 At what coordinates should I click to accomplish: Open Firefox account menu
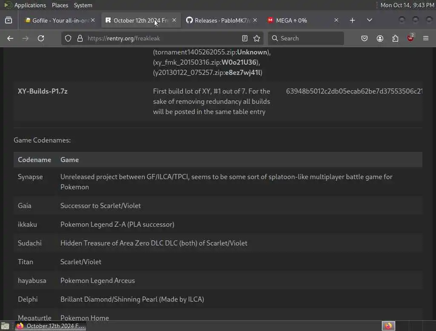tap(380, 38)
